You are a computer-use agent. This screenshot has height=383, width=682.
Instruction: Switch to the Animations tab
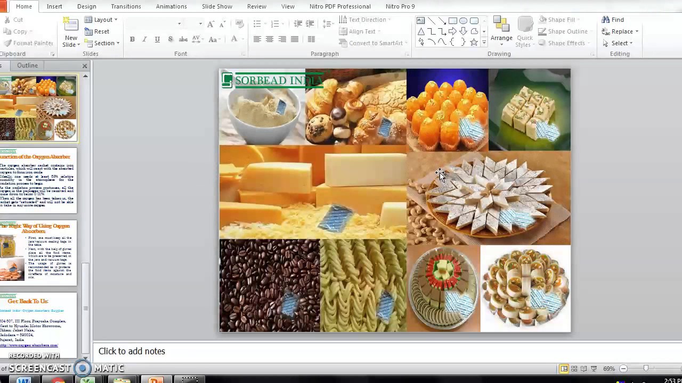pyautogui.click(x=171, y=6)
